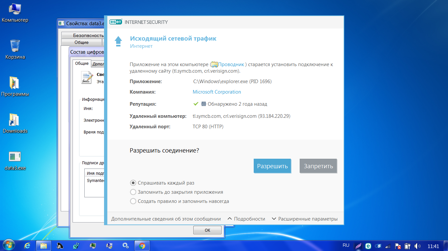Viewport: 448px width, 251px height.
Task: Click the battery power tray icon
Action: [x=407, y=246]
